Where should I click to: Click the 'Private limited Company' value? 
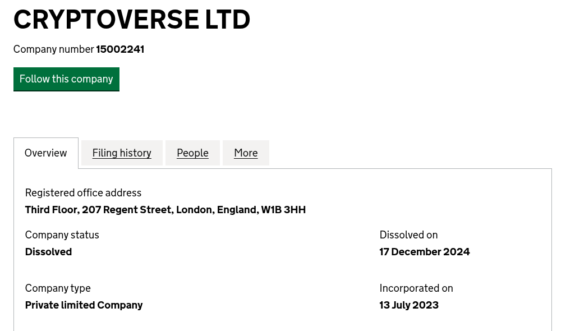(x=84, y=305)
